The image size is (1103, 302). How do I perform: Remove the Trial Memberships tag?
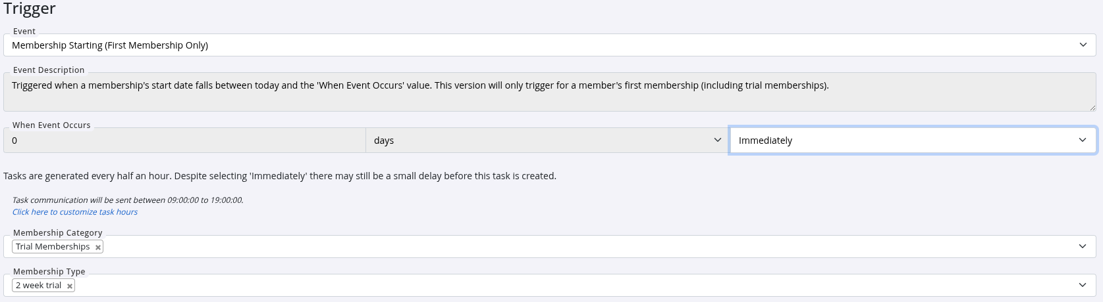point(98,248)
